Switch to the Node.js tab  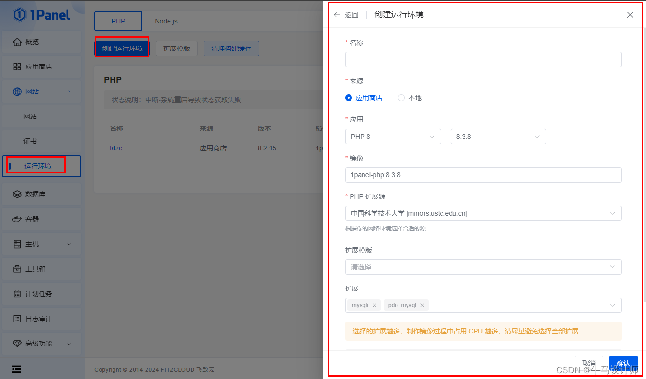166,21
